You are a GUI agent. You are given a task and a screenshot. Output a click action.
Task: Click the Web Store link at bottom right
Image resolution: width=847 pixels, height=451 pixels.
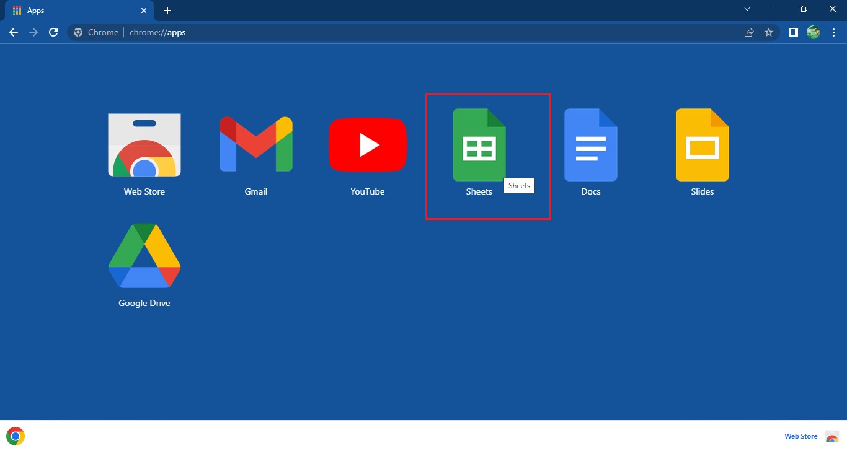click(800, 436)
